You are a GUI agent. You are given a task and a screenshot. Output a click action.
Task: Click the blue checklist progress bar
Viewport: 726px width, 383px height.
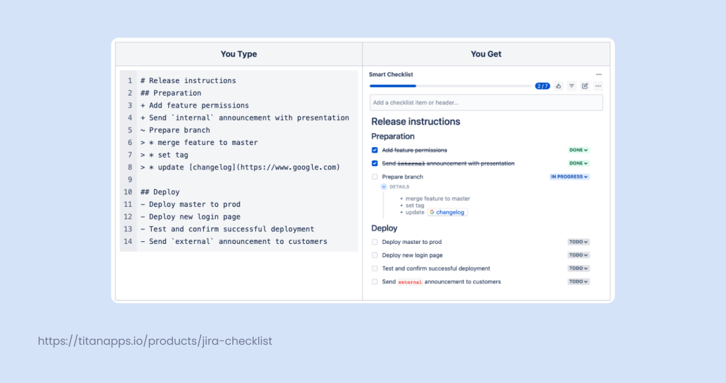[x=393, y=86]
